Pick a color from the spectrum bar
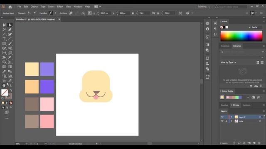The height and width of the screenshot is (149, 266). pos(241,36)
